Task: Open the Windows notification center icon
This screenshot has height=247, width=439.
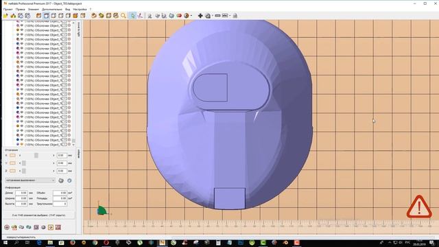Action: [432, 242]
